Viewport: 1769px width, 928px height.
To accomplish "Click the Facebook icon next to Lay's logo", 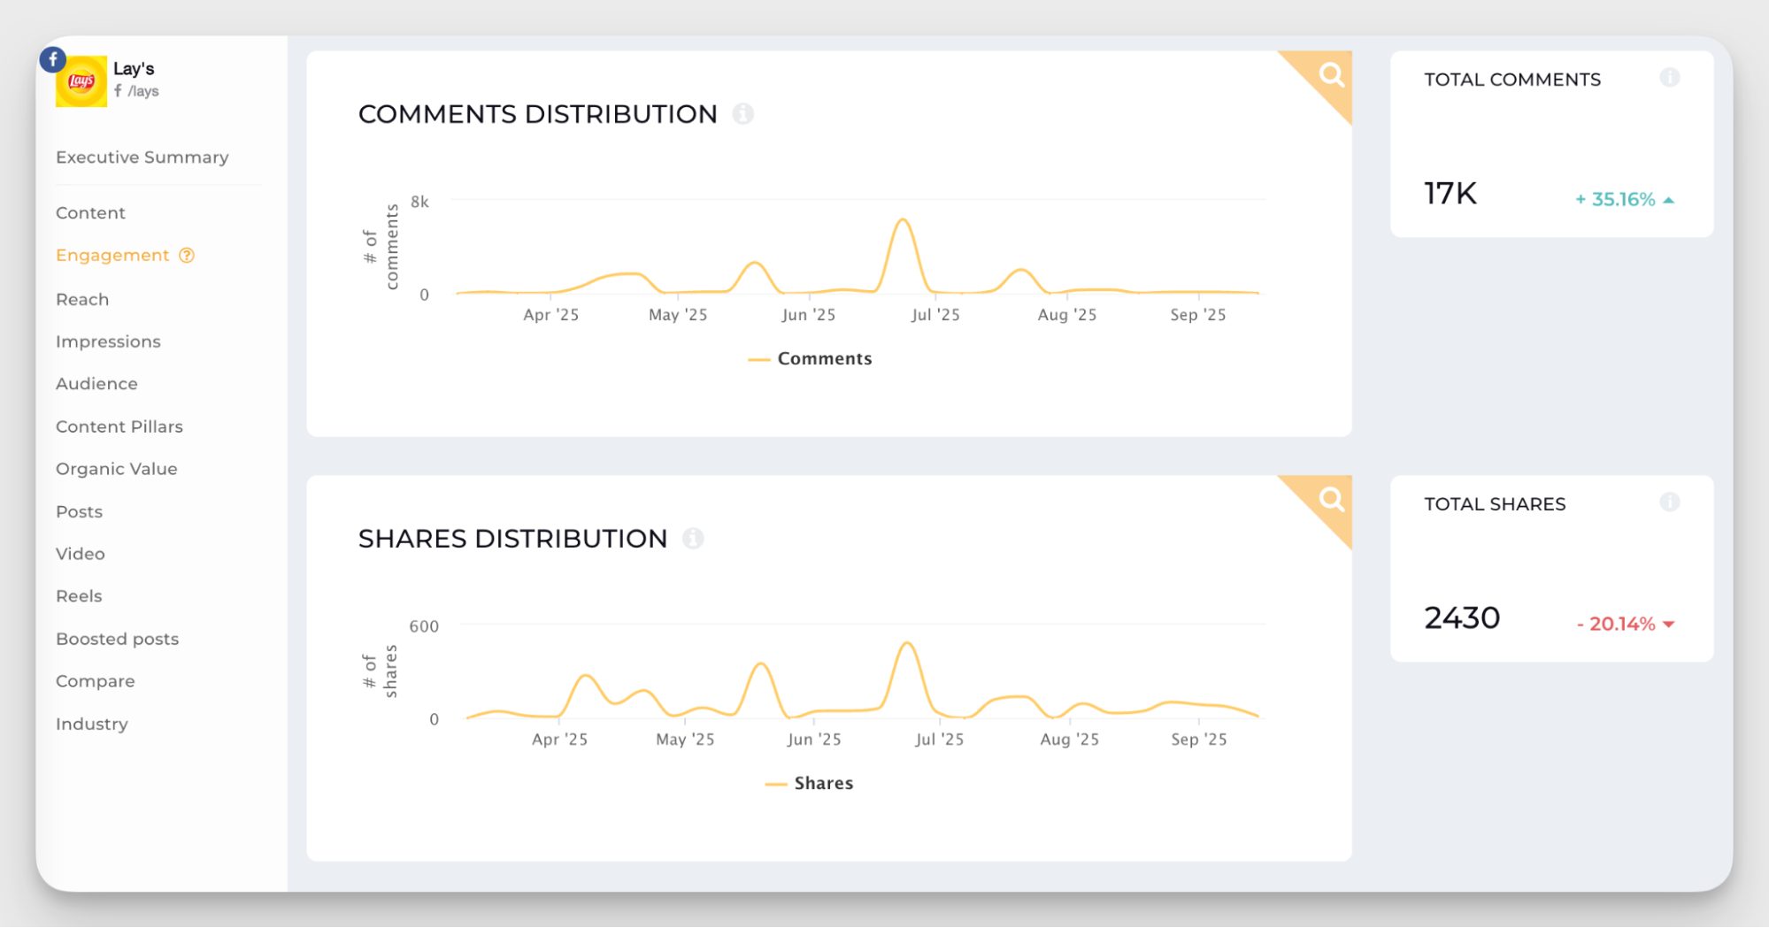I will [52, 58].
